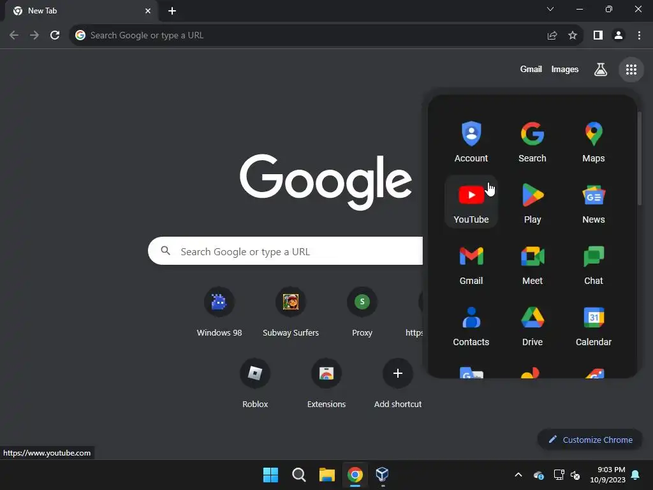
Task: Go forward to the next page
Action: click(x=34, y=36)
